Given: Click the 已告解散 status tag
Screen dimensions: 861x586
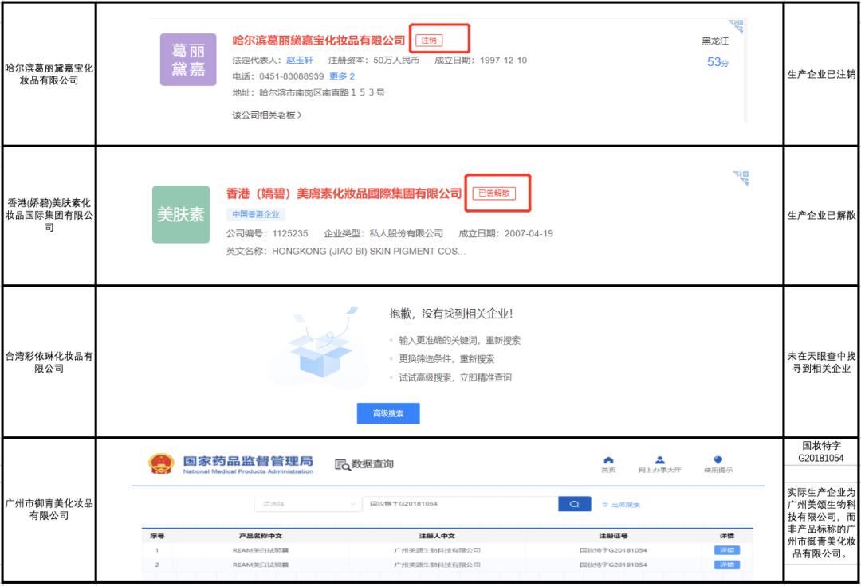Looking at the screenshot, I should [494, 193].
